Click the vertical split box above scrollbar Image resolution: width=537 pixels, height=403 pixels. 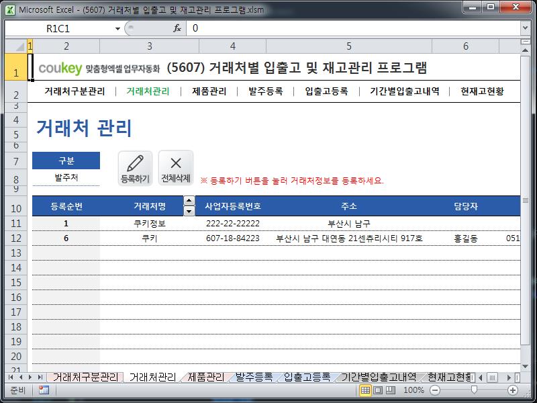(525, 42)
